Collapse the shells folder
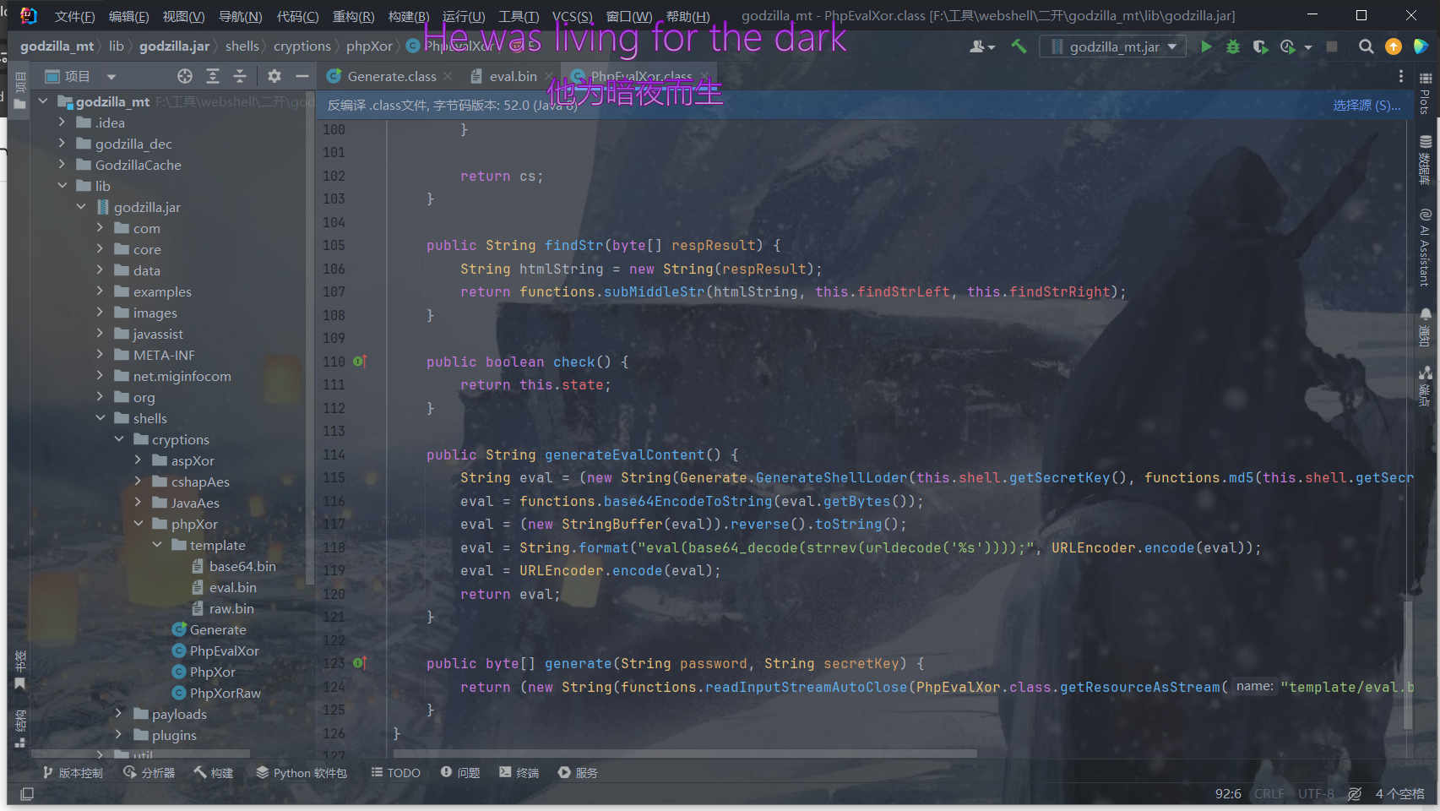The width and height of the screenshot is (1440, 811). (x=100, y=418)
